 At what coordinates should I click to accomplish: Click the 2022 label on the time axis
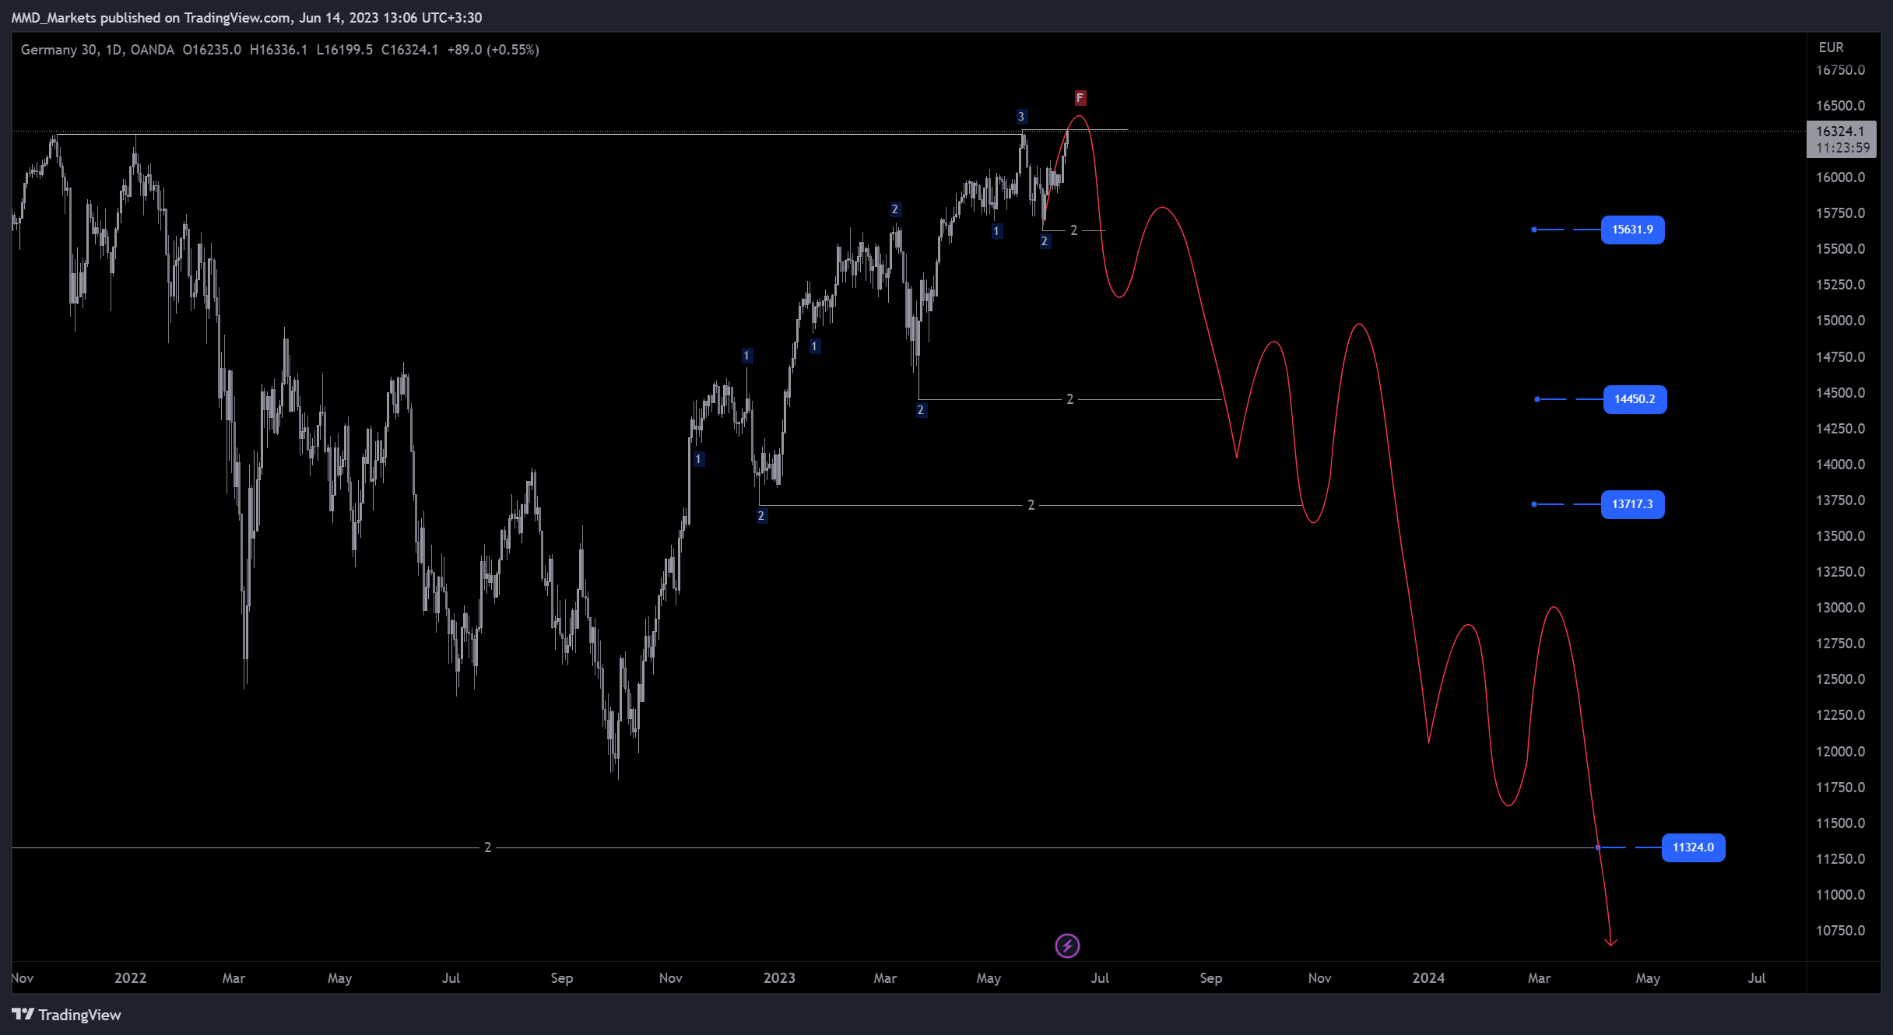[130, 978]
